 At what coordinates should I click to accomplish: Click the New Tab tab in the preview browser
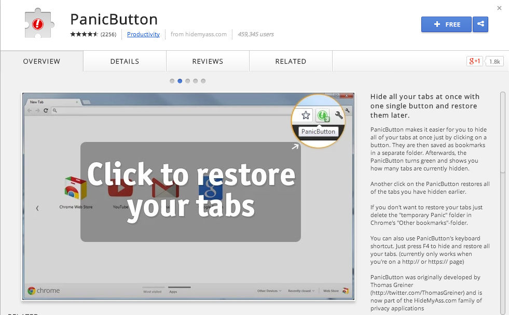[x=53, y=102]
